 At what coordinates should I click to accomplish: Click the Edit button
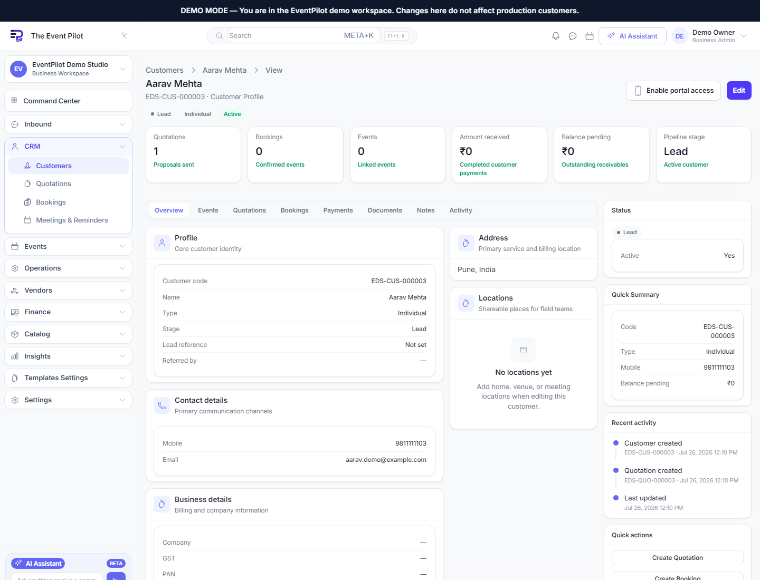739,91
